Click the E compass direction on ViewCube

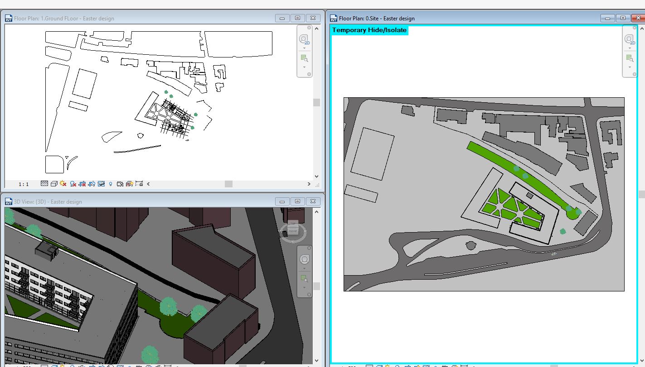(x=306, y=232)
